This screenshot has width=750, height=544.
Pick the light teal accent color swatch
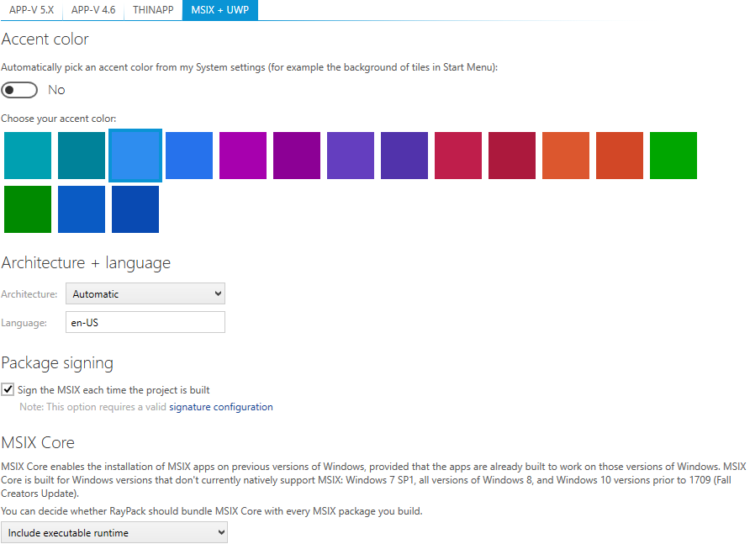[28, 156]
